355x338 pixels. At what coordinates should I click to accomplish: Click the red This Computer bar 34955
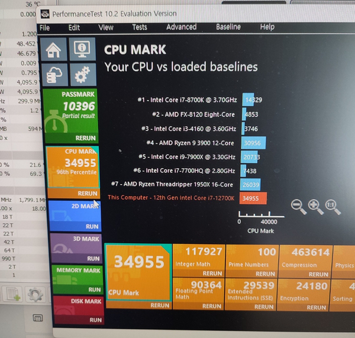253,198
